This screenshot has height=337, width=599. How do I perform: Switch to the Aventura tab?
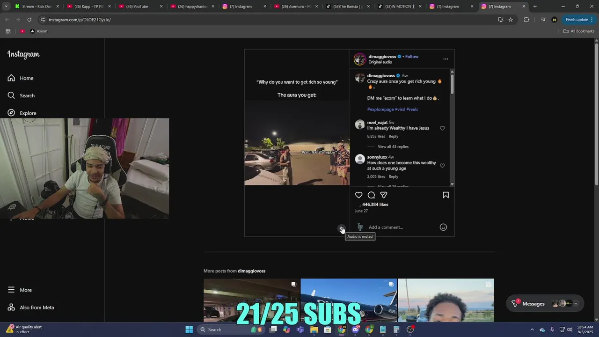pyautogui.click(x=296, y=7)
